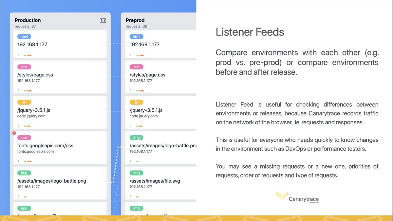Open Preprod request 192.168.1.177
The height and width of the screenshot is (221, 393).
[145, 44]
